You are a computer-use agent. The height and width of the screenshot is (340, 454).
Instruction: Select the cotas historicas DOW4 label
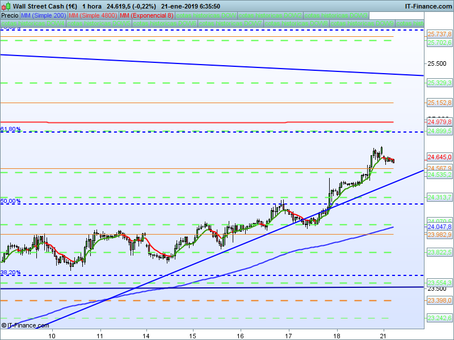click(x=33, y=23)
